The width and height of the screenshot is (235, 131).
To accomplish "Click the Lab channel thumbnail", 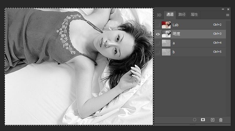I will pos(166,25).
